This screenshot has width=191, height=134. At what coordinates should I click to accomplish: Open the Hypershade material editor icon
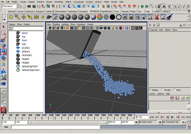[55, 17]
